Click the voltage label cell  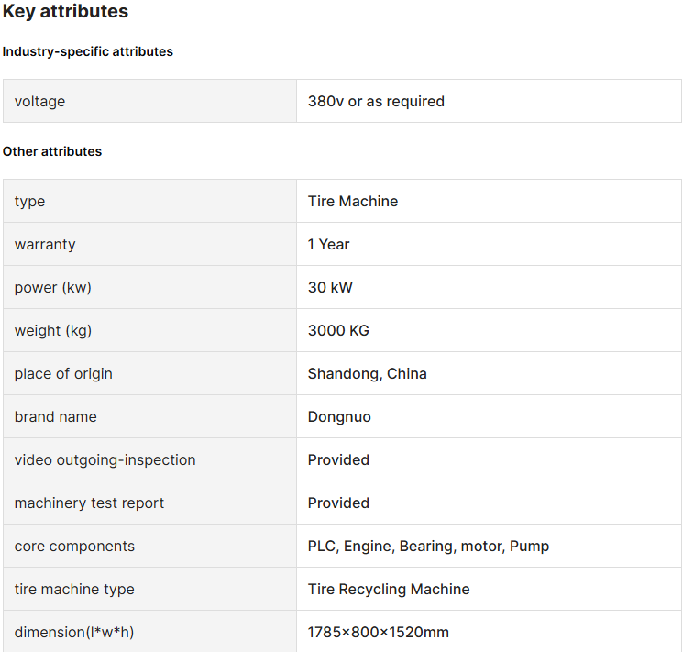point(149,101)
